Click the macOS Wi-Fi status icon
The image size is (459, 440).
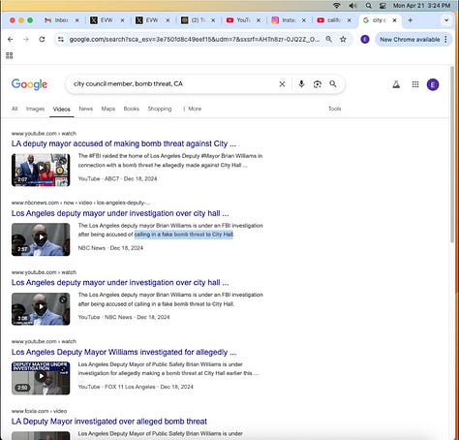pos(337,6)
